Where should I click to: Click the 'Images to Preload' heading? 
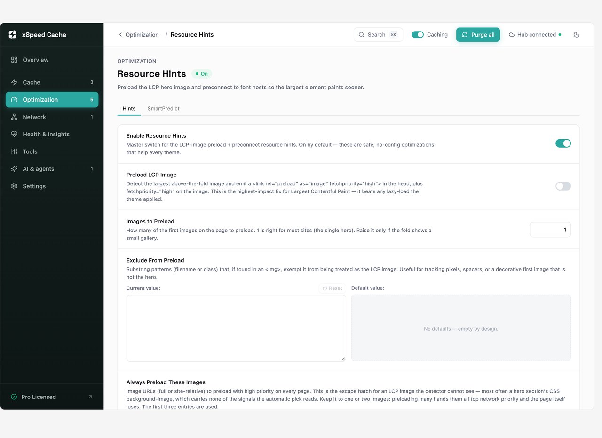(x=150, y=222)
